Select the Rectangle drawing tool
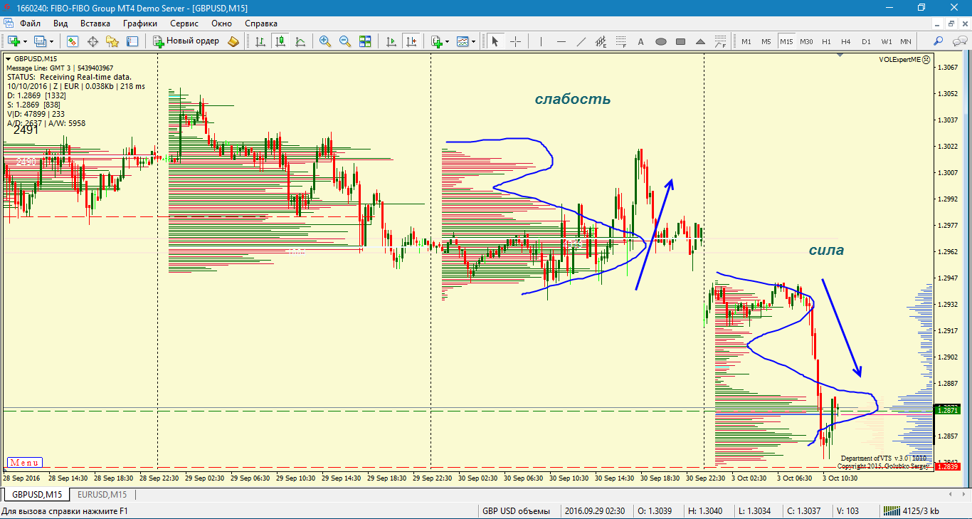The image size is (972, 519). point(680,41)
